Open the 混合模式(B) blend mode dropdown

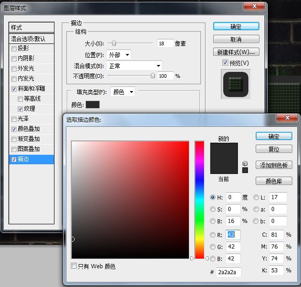tap(134, 66)
